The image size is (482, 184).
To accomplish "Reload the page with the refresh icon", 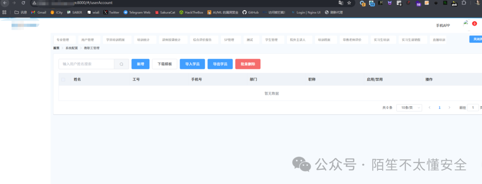I will 23,3.
